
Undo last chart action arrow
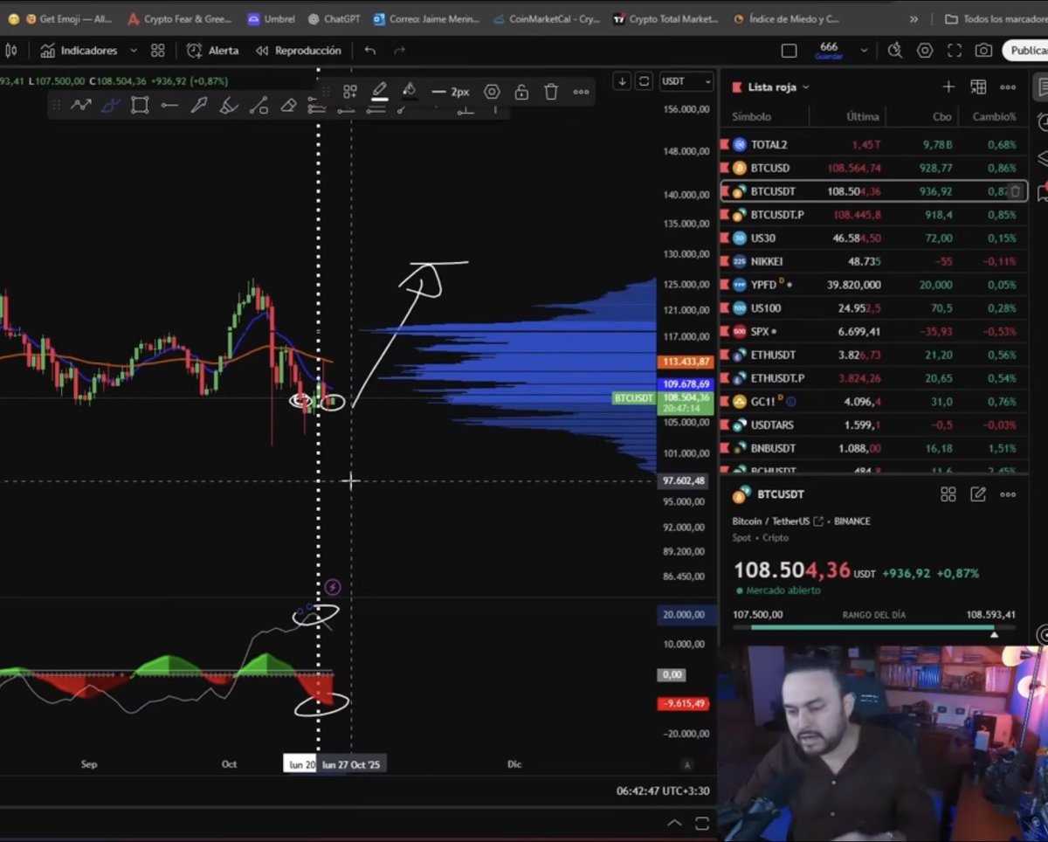(370, 51)
